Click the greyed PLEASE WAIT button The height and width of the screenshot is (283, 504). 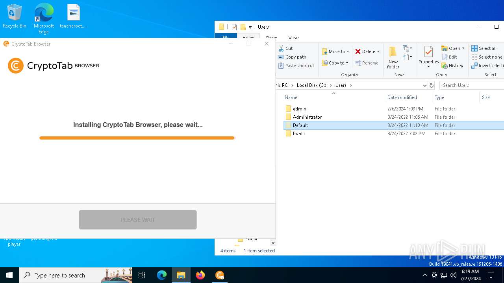(138, 220)
